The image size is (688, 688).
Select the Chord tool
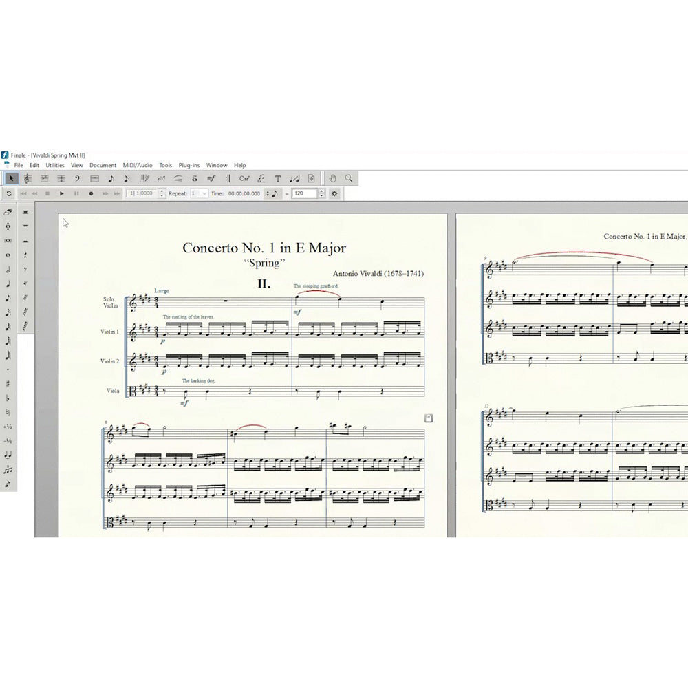tap(246, 178)
